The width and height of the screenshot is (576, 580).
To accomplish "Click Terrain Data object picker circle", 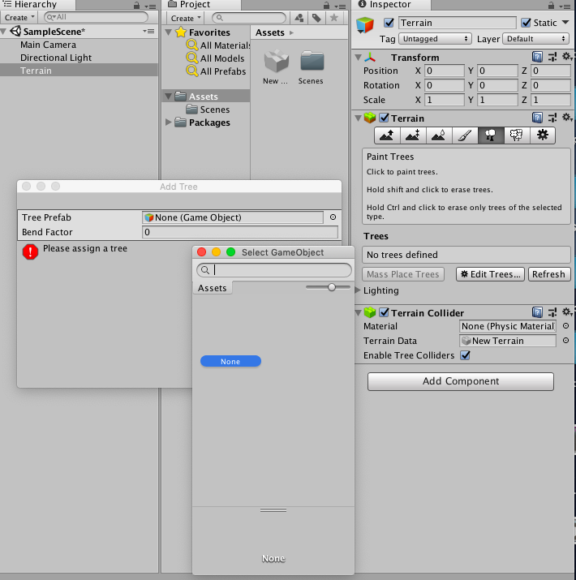I will (x=565, y=341).
